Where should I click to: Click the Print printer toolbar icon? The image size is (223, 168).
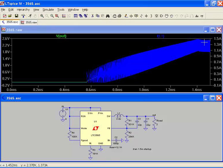pyautogui.click(x=120, y=16)
